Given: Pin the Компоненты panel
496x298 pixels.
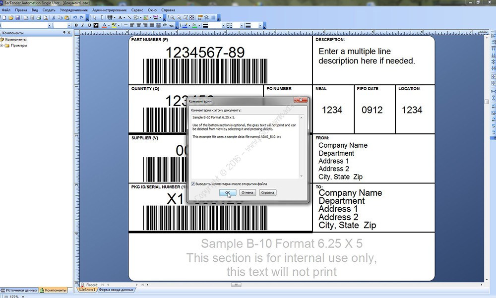Looking at the screenshot, I should tap(64, 33).
